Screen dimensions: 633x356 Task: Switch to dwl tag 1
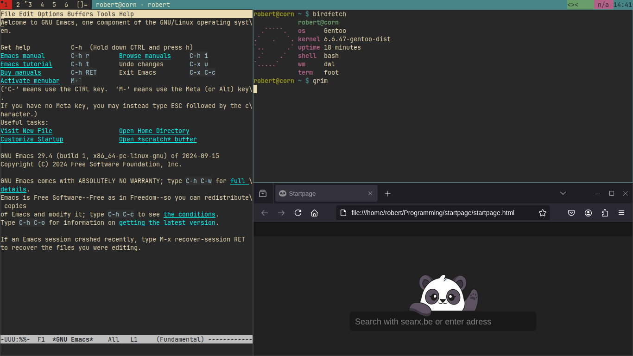[6, 5]
